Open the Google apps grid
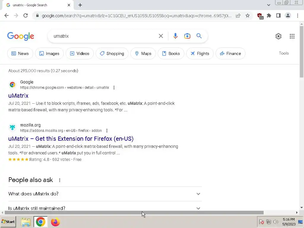 292,36
